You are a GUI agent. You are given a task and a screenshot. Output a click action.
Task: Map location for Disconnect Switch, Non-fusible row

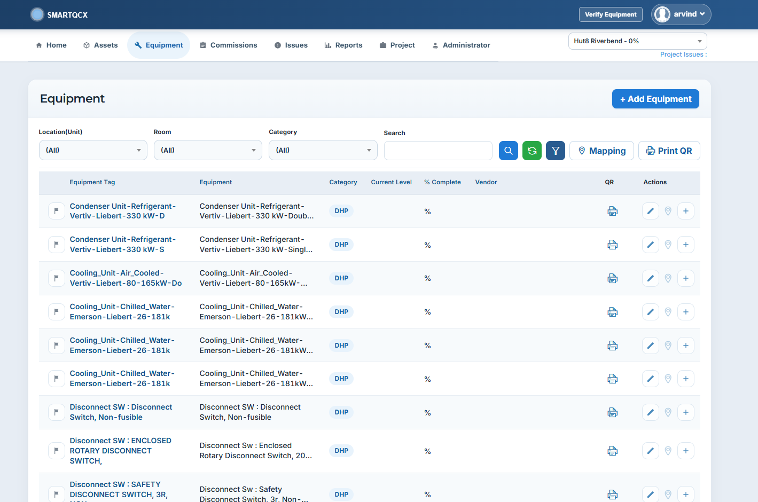click(x=668, y=412)
